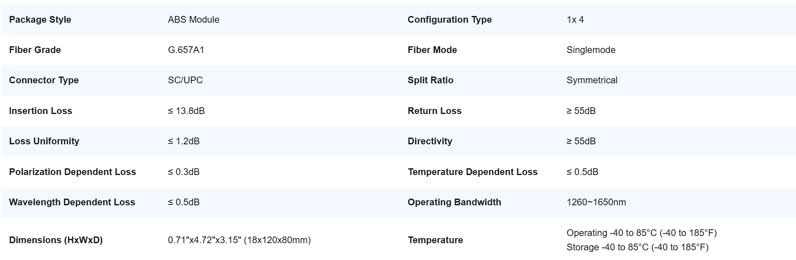Click the Return Loss label
796x260 pixels.
click(x=434, y=111)
